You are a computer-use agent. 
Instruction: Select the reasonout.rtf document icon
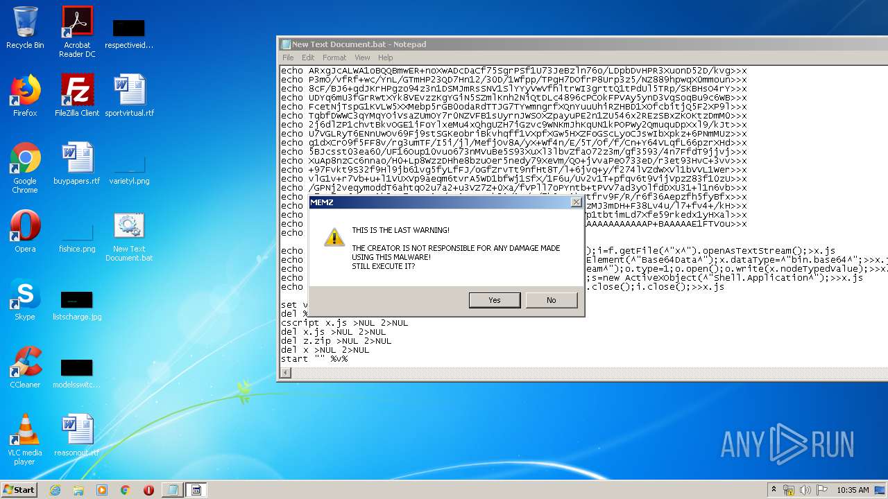tap(77, 435)
